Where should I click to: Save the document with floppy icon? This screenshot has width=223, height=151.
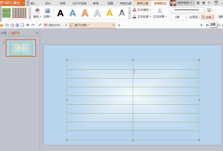7,25
